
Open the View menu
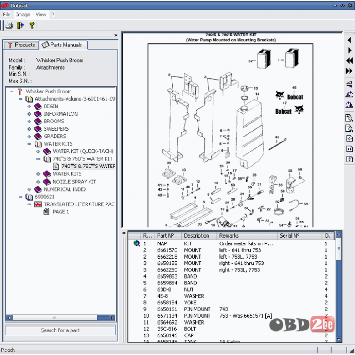(41, 15)
